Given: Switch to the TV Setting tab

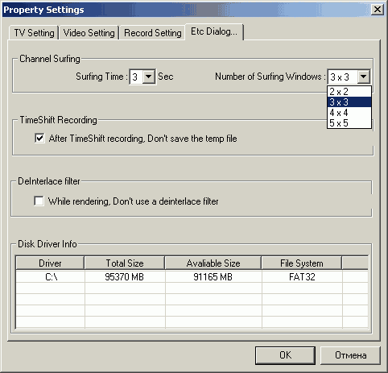Looking at the screenshot, I should pos(34,33).
